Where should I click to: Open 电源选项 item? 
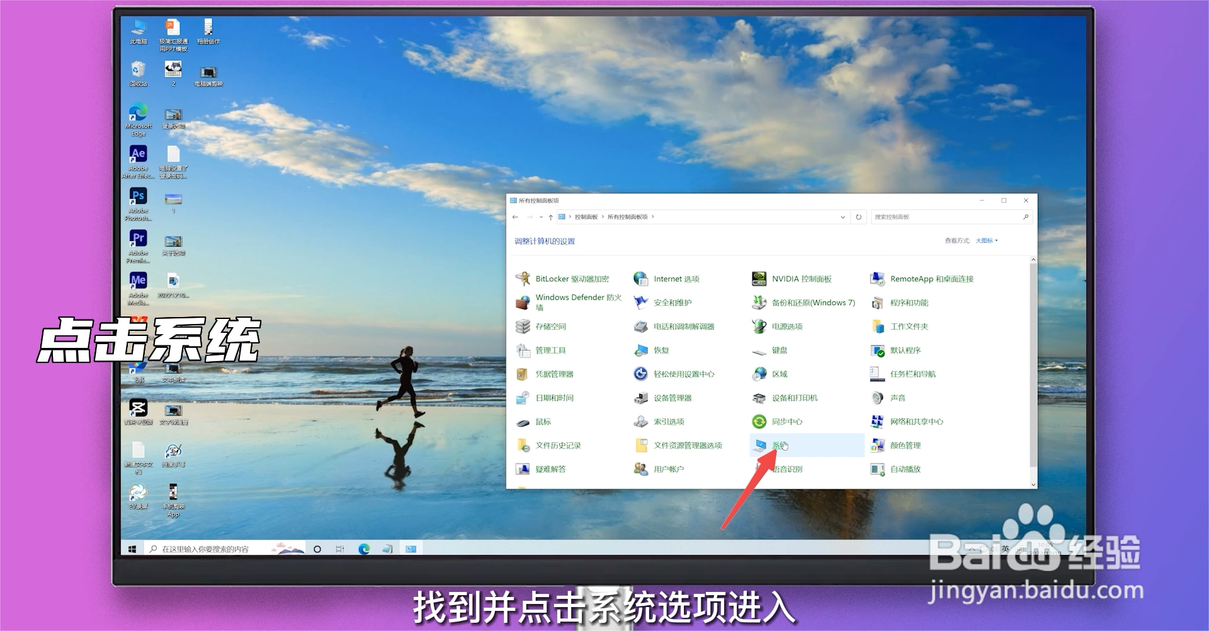click(x=778, y=327)
